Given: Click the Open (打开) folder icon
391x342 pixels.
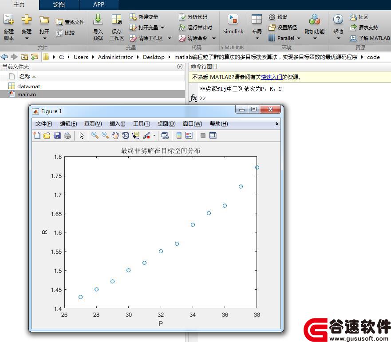Looking at the screenshot, I should [44, 20].
